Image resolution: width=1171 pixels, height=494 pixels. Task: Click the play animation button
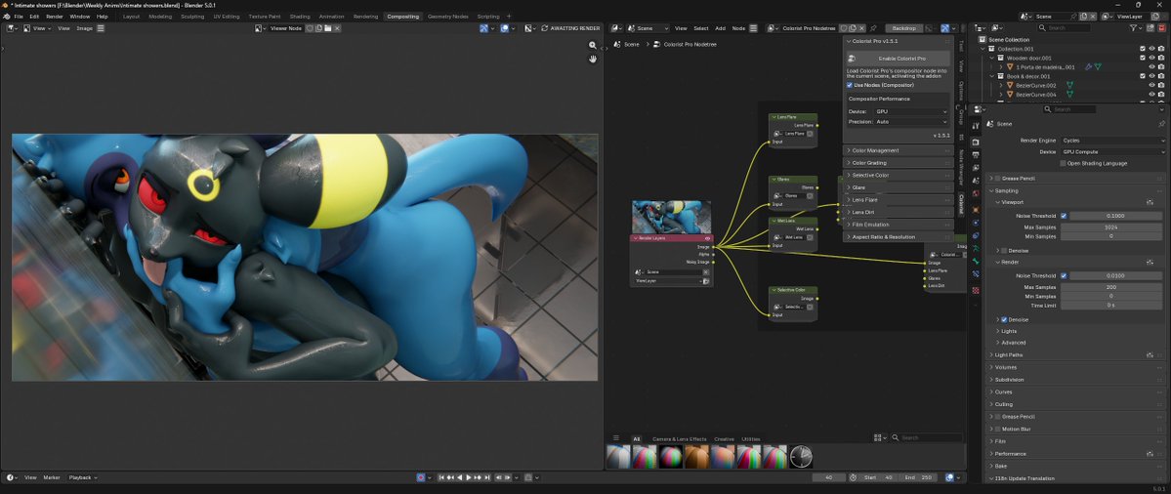tap(469, 477)
